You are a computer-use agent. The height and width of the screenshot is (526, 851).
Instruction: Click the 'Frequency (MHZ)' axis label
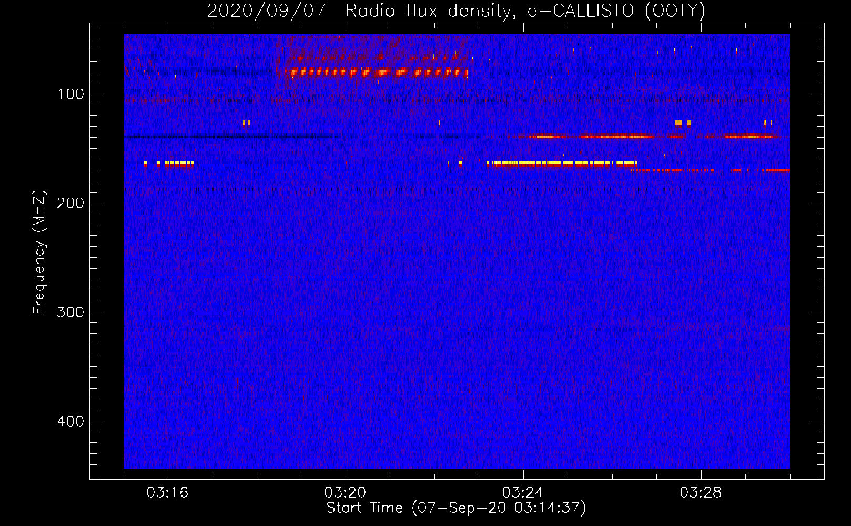pos(39,252)
